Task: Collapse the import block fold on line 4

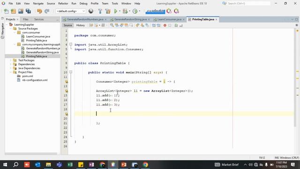Action: (71, 45)
